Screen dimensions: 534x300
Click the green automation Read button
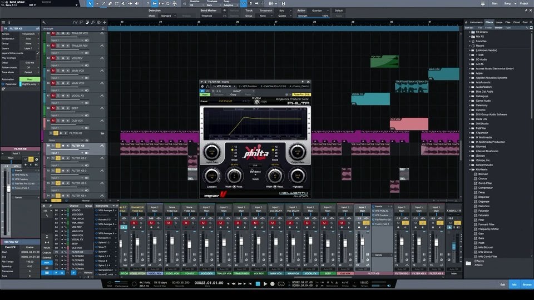[29, 79]
